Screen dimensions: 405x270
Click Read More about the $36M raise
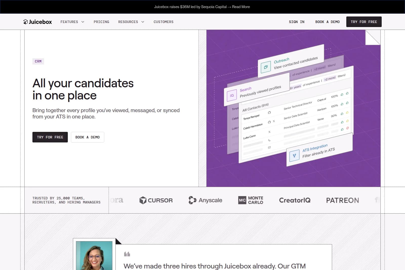click(x=241, y=7)
